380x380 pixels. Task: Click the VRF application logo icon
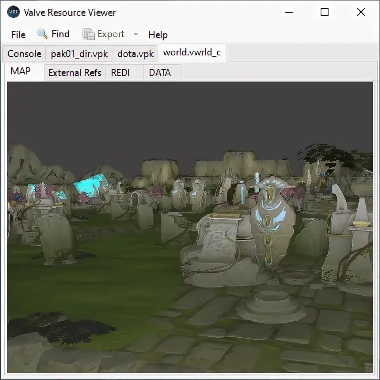coord(13,12)
